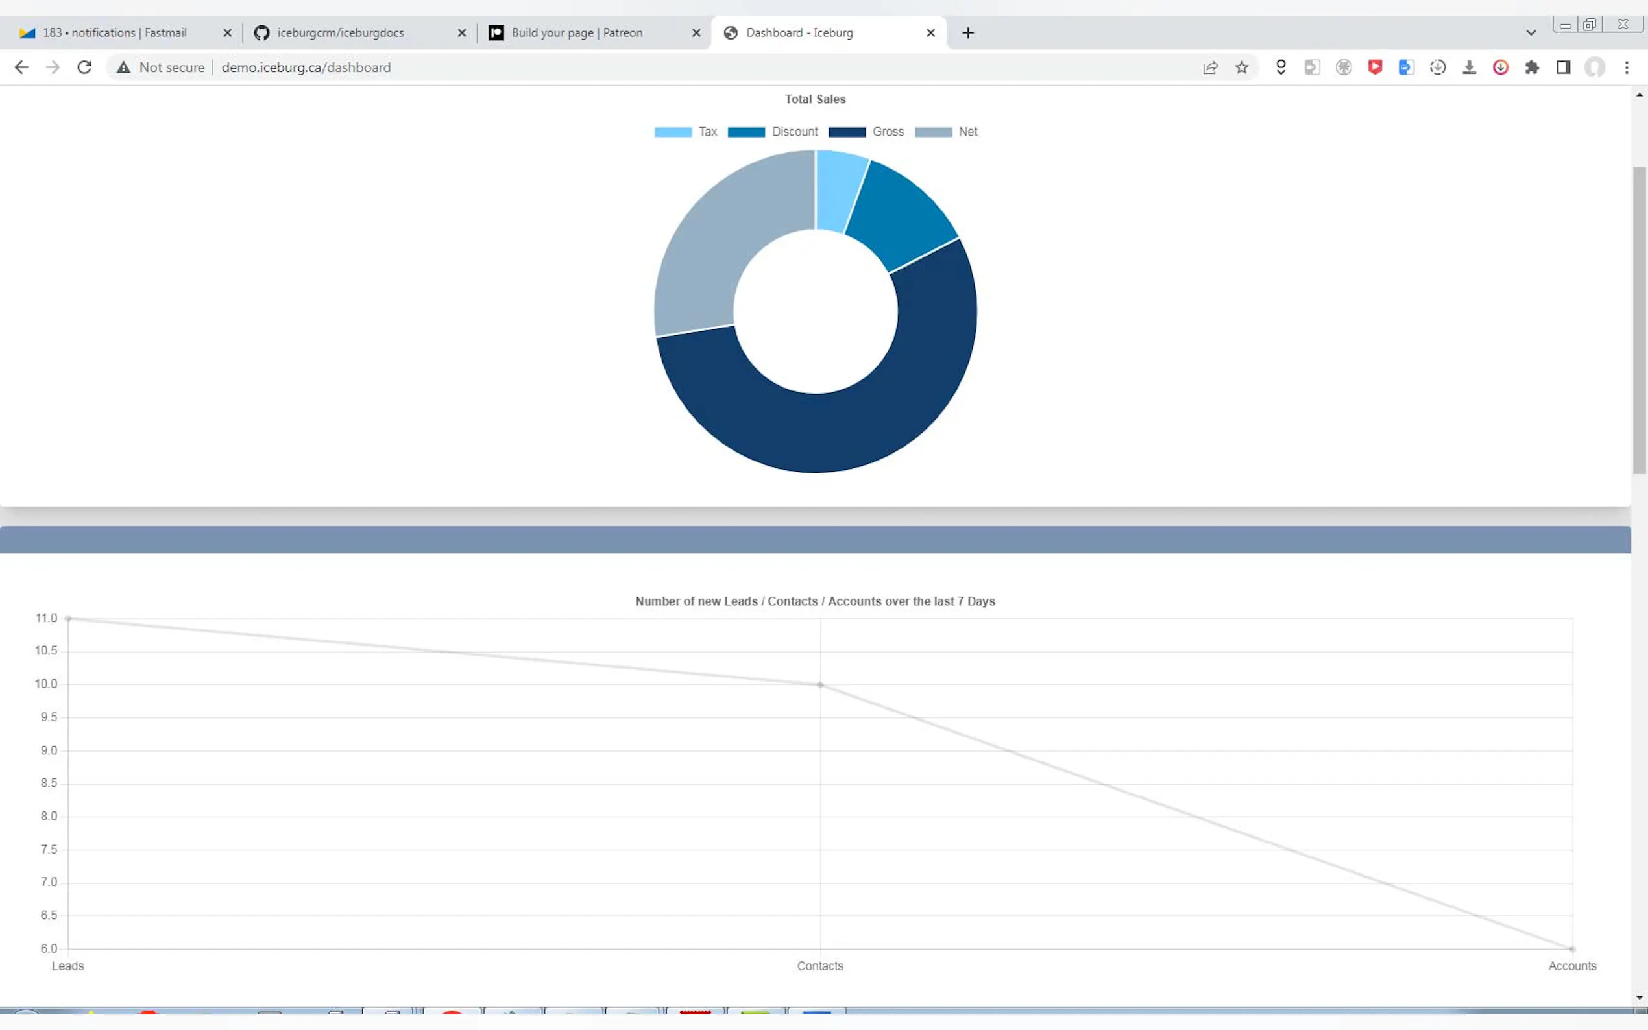The height and width of the screenshot is (1030, 1648).
Task: Bookmark this page with the star
Action: [x=1242, y=67]
